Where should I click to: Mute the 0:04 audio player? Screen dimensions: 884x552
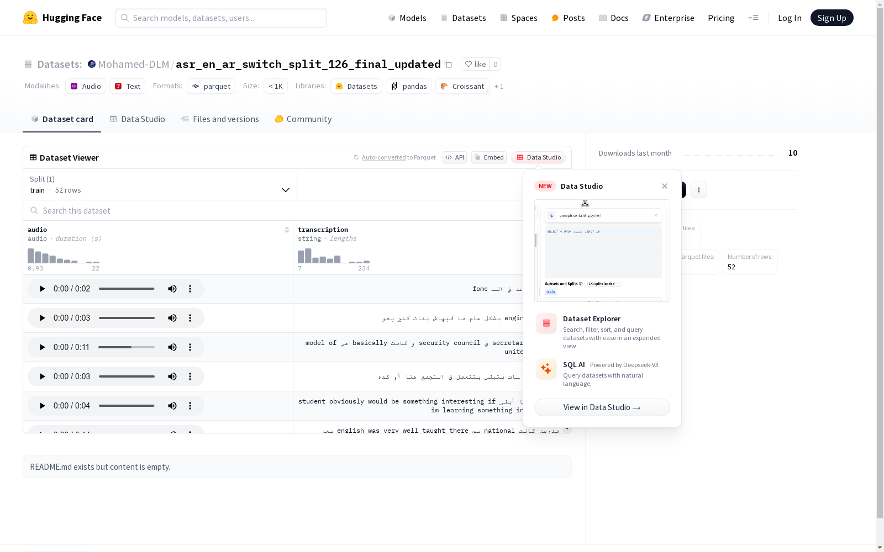pos(172,406)
